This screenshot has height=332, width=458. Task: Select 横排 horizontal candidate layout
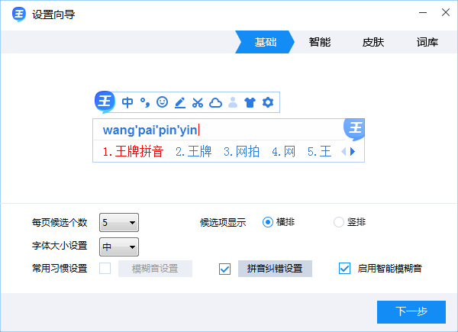coord(268,222)
